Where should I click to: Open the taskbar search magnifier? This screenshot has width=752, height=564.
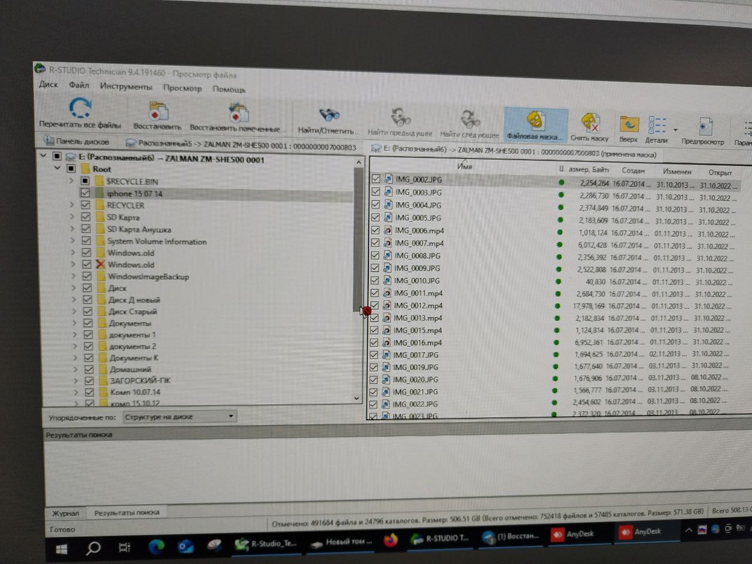pyautogui.click(x=92, y=549)
